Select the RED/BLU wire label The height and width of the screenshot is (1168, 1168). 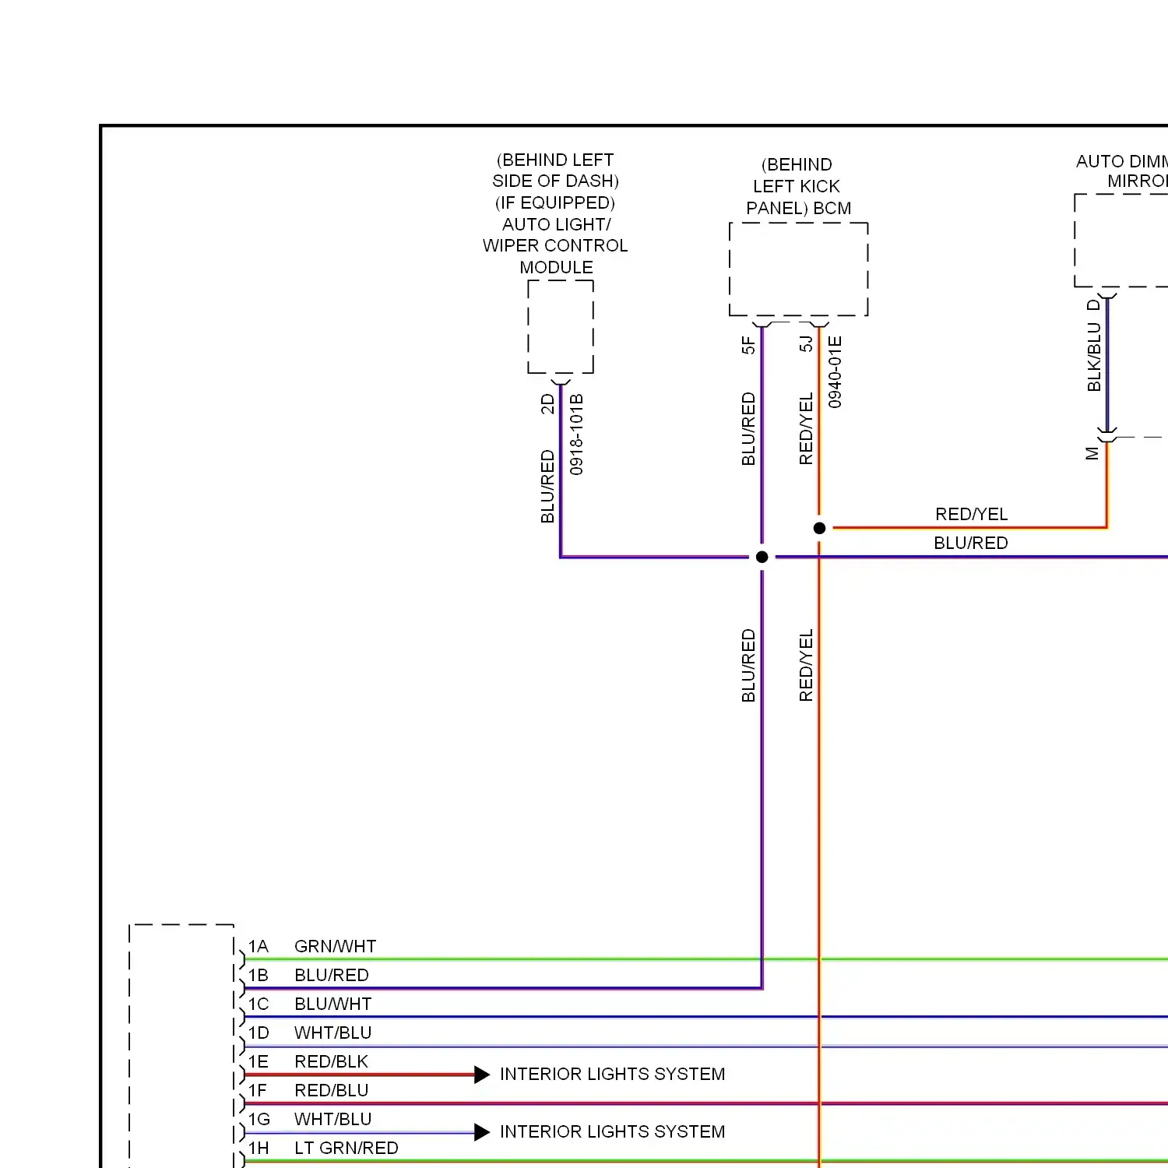pyautogui.click(x=332, y=1090)
